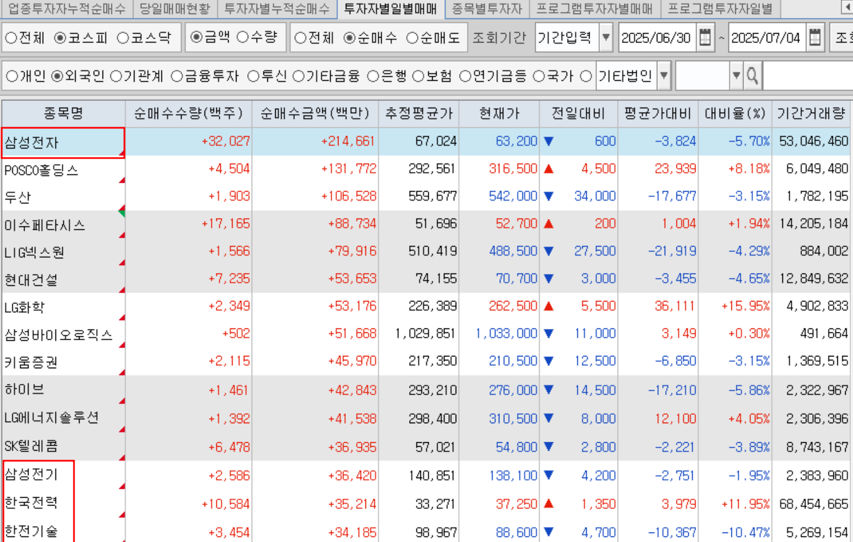This screenshot has width=853, height=542.
Task: Click the red up arrow in LG화학 row
Action: click(x=549, y=306)
